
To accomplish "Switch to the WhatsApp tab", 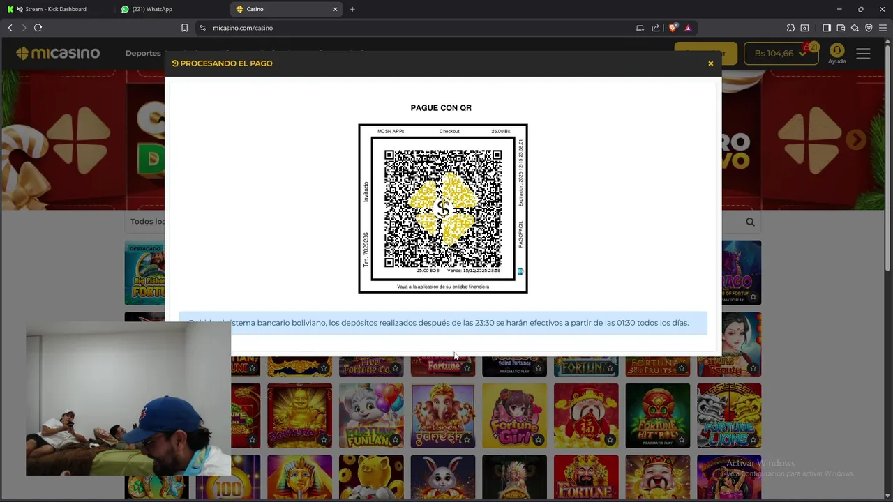I will [171, 9].
